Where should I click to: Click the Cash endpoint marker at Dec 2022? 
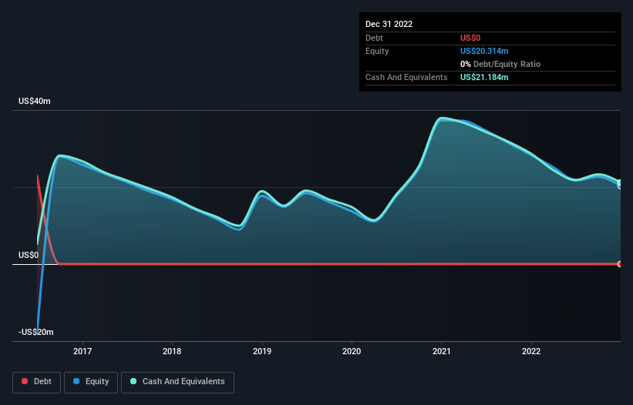point(620,182)
